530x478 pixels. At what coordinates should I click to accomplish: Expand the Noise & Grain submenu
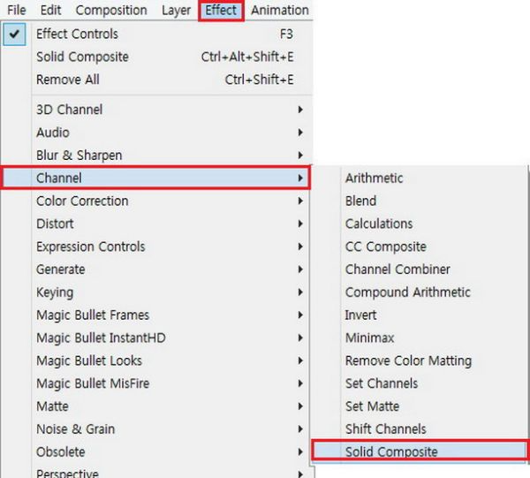75,429
